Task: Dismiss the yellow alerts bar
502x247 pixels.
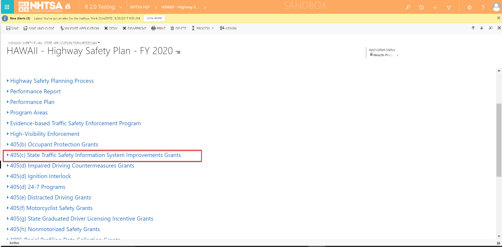Action: (498, 18)
